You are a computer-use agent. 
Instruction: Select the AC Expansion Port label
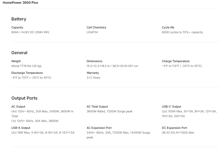coord(99,128)
